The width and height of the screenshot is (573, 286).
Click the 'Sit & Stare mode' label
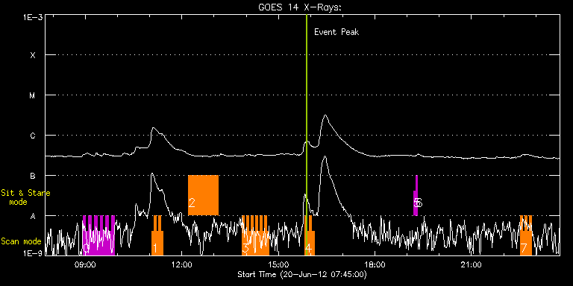[x=25, y=197]
